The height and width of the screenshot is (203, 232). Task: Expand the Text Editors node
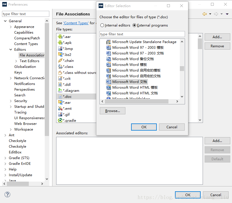click(16, 61)
